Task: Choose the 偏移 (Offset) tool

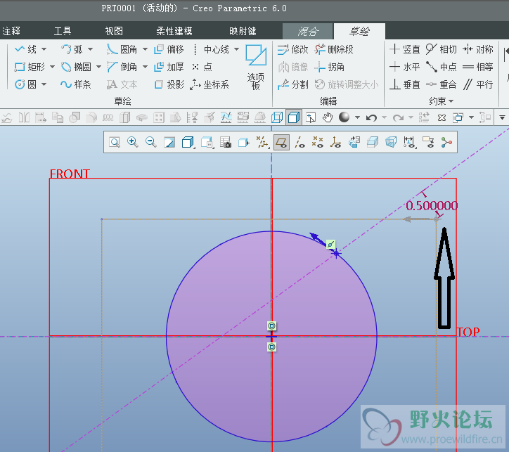Action: [169, 49]
